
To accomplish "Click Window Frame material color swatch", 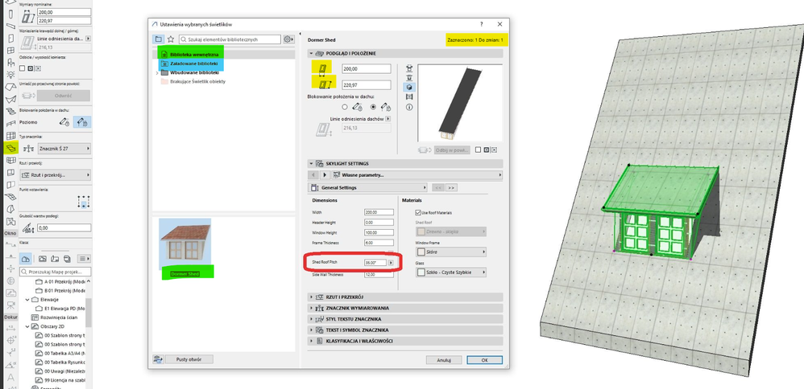I will [421, 252].
